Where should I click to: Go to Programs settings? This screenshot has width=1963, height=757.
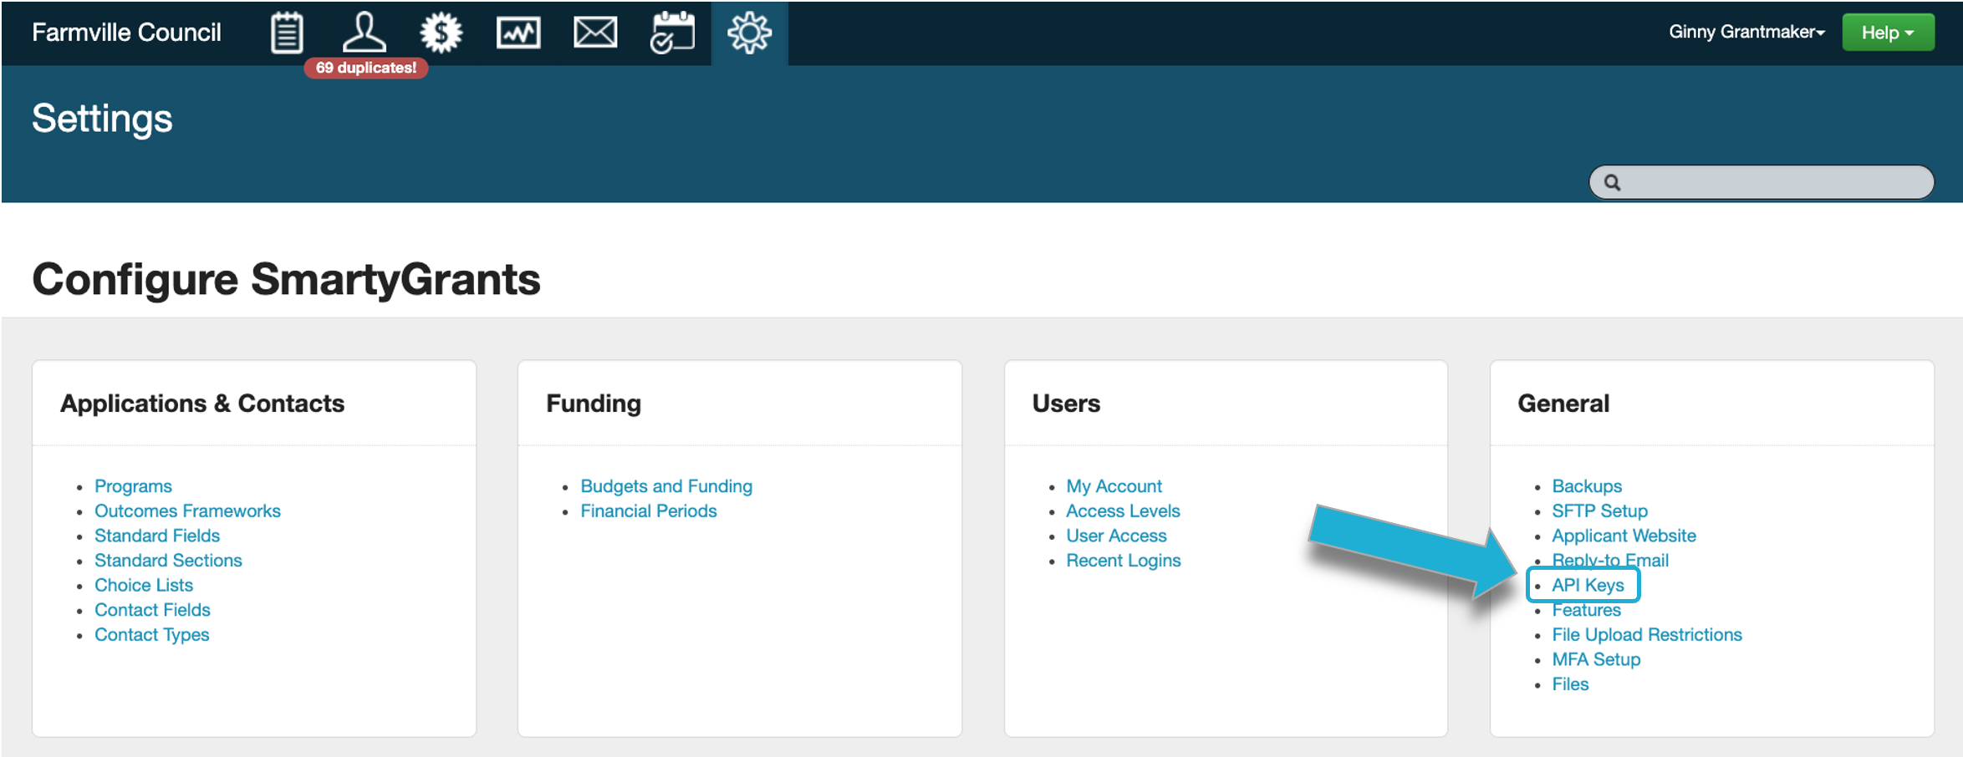tap(133, 486)
